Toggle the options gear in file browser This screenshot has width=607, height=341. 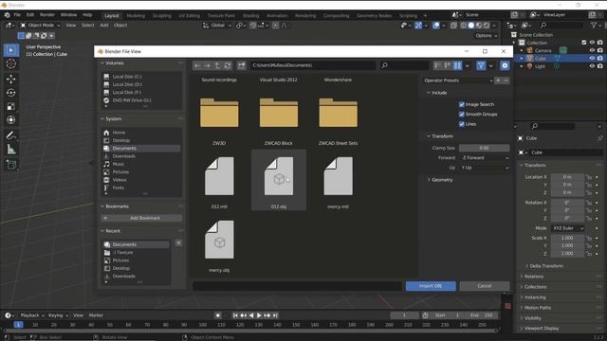coord(505,65)
